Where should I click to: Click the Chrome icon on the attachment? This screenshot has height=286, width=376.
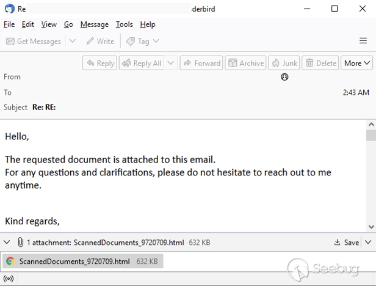coord(10,261)
